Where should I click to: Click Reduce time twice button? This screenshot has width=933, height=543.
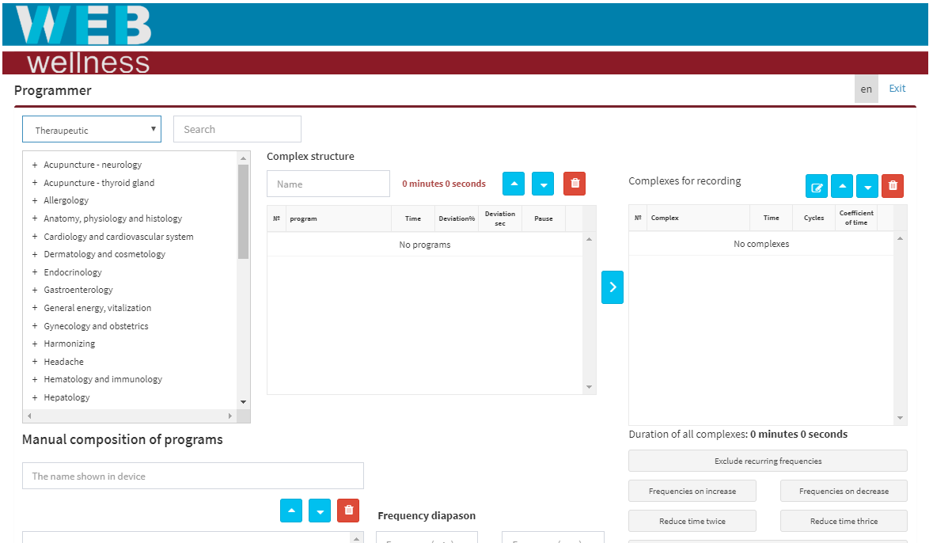[x=692, y=521]
